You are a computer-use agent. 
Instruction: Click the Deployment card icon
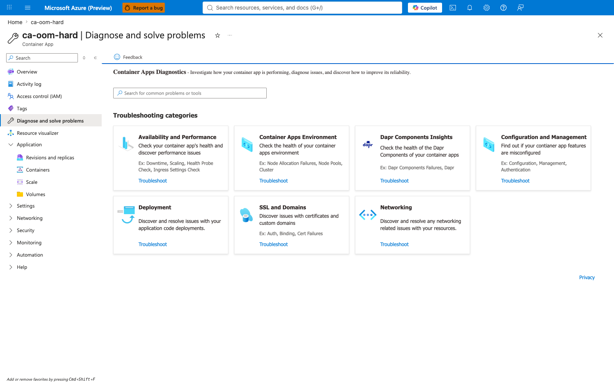coord(126,214)
